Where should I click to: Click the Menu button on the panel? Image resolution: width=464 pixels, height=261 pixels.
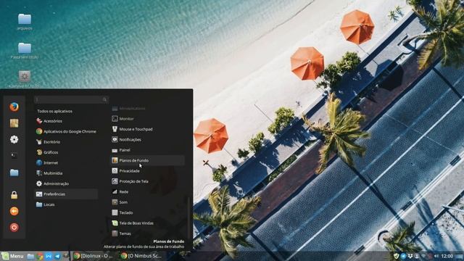pos(12,256)
